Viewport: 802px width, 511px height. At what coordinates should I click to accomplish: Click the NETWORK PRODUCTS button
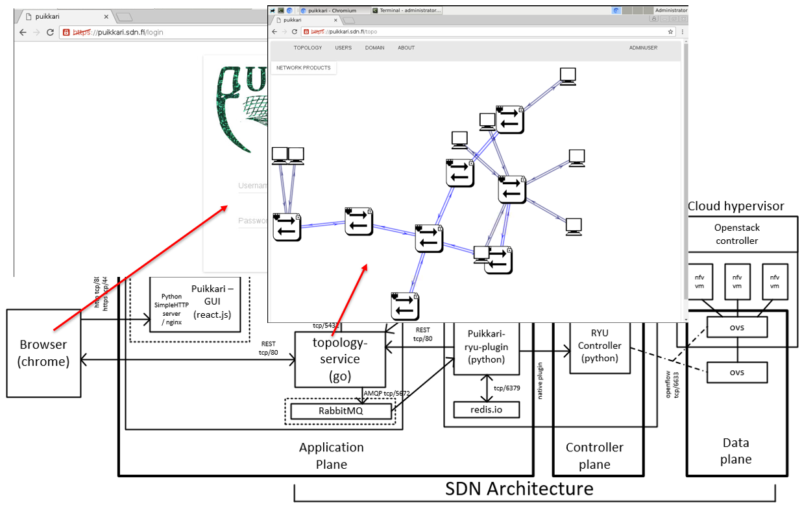[x=303, y=67]
